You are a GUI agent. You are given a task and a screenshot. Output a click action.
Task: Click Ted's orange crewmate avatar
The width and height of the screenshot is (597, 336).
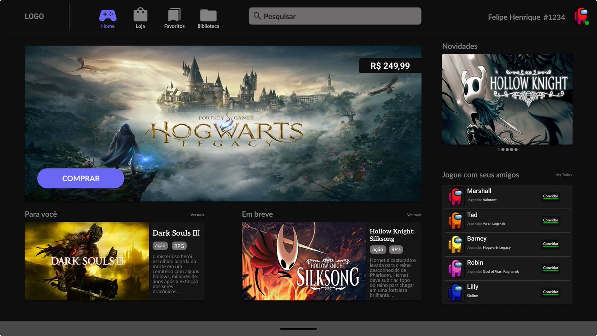pyautogui.click(x=455, y=221)
